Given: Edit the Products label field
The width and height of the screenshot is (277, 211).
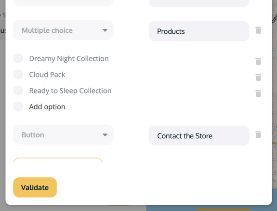Looking at the screenshot, I should (x=199, y=31).
